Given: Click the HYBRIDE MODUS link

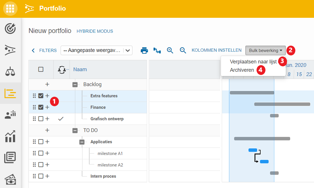Looking at the screenshot, I should click(x=95, y=31).
